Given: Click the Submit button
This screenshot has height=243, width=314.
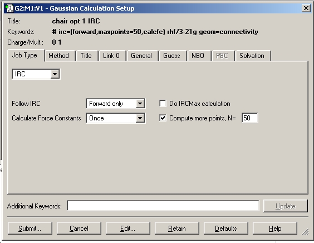Looking at the screenshot, I should pyautogui.click(x=30, y=228).
